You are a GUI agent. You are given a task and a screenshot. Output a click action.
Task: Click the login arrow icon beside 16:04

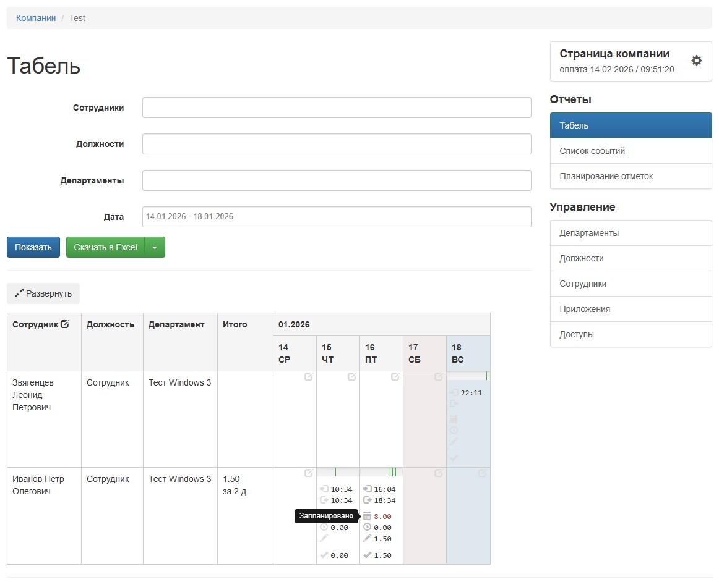click(x=367, y=489)
